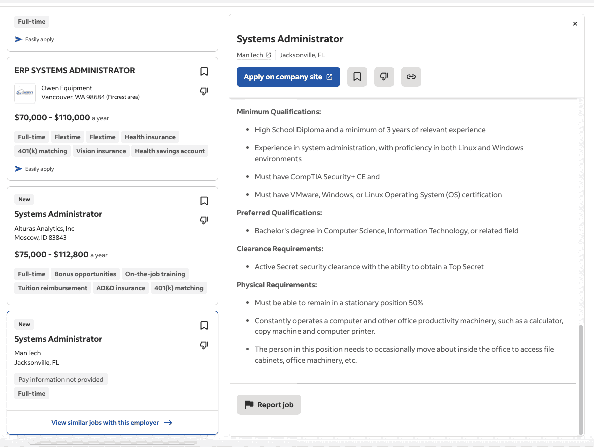Click Easily apply text on topmost card
The width and height of the screenshot is (594, 447).
coord(40,39)
